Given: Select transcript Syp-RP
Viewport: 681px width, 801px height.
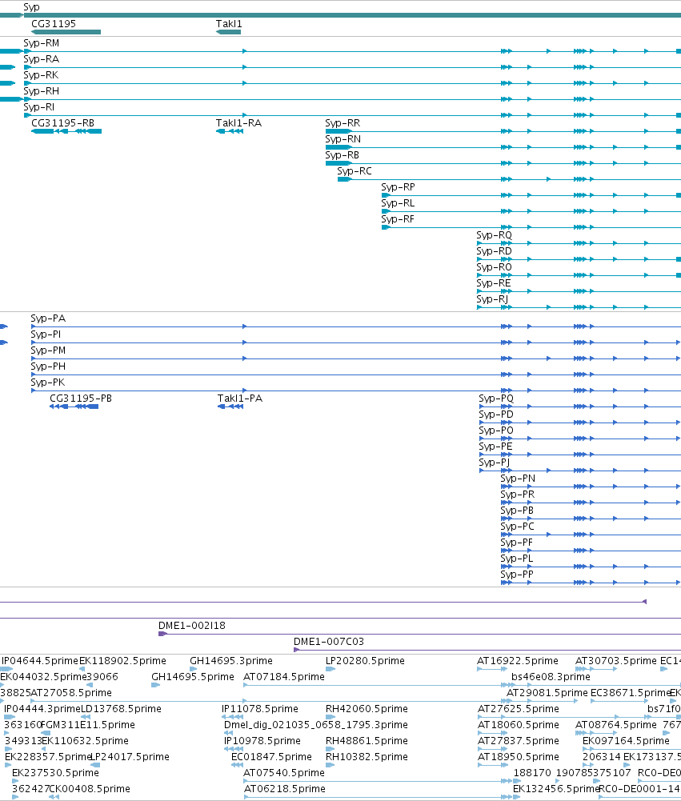Looking at the screenshot, I should (398, 187).
